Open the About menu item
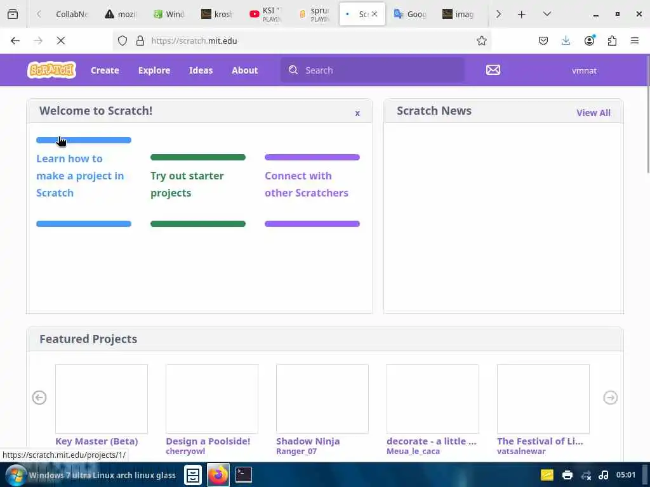The image size is (650, 487). pos(244,70)
